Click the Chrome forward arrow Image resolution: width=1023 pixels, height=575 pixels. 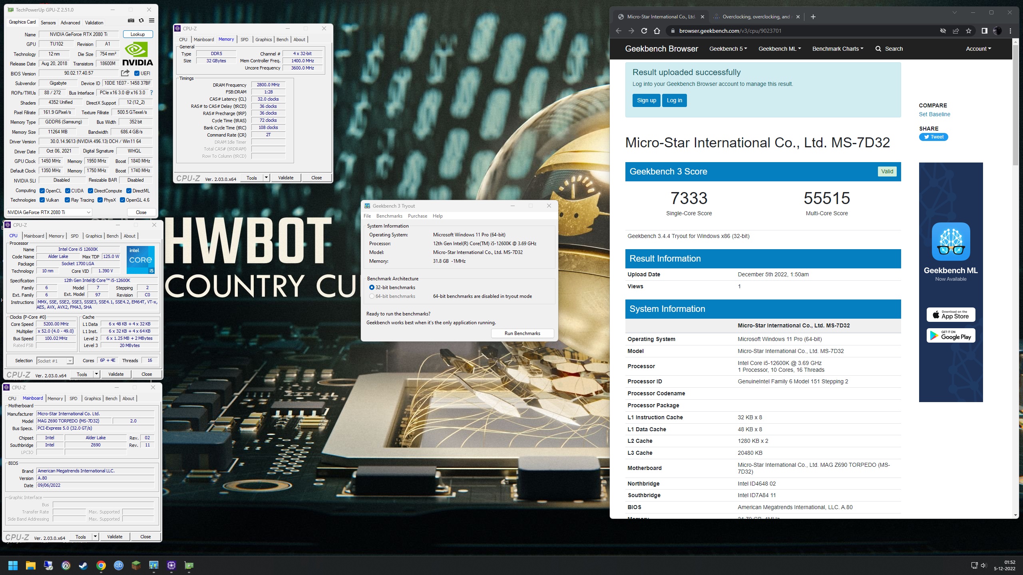click(631, 31)
